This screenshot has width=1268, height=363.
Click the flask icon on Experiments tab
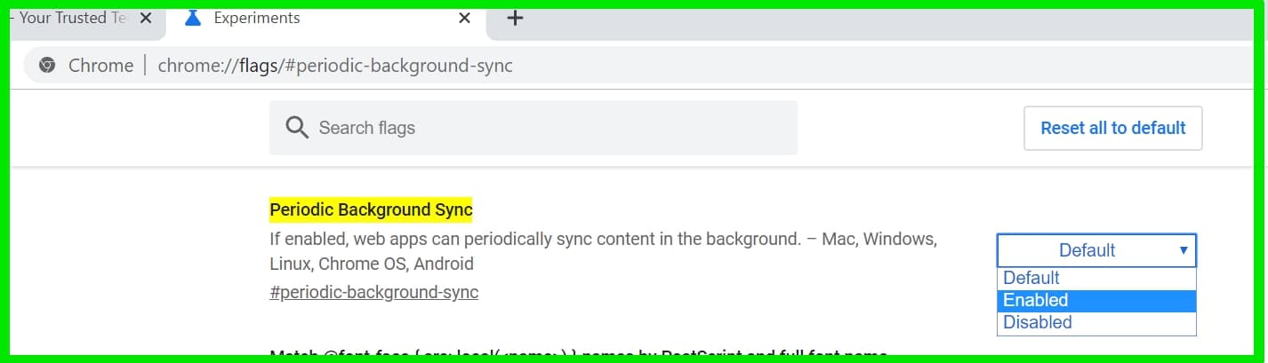[x=192, y=18]
